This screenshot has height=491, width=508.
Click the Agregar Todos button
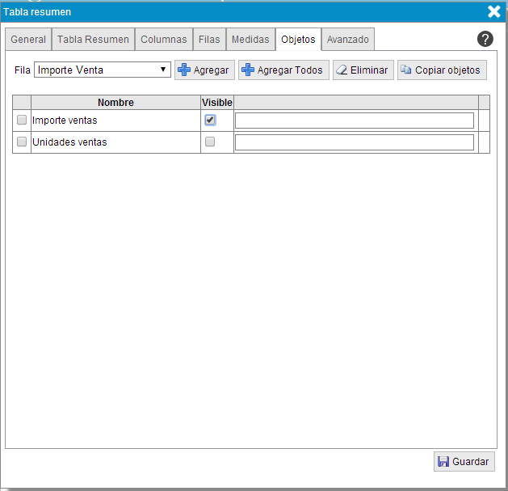(283, 70)
